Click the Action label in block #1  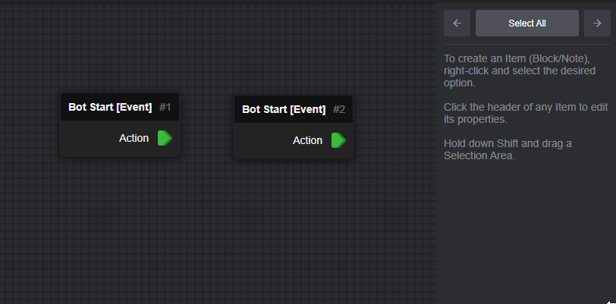[x=134, y=138]
